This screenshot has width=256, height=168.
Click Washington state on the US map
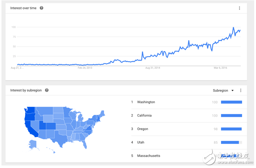(30, 110)
